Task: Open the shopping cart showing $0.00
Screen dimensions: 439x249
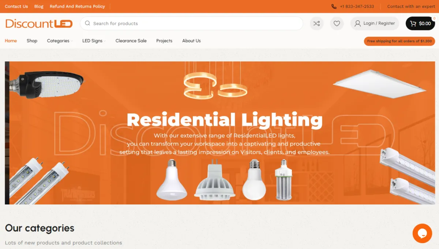Action: pyautogui.click(x=420, y=23)
